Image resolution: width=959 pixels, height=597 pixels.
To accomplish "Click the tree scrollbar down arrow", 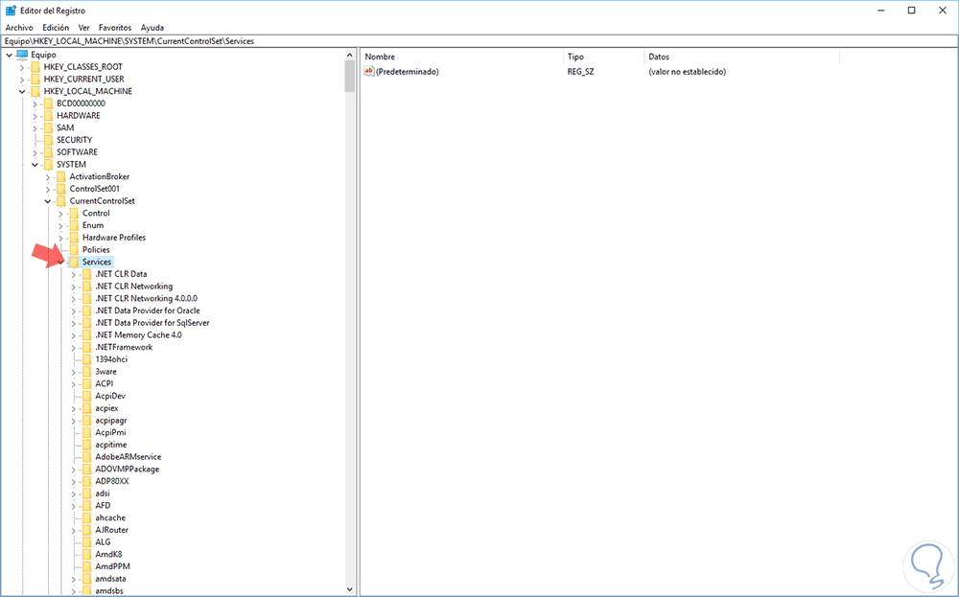I will click(350, 589).
